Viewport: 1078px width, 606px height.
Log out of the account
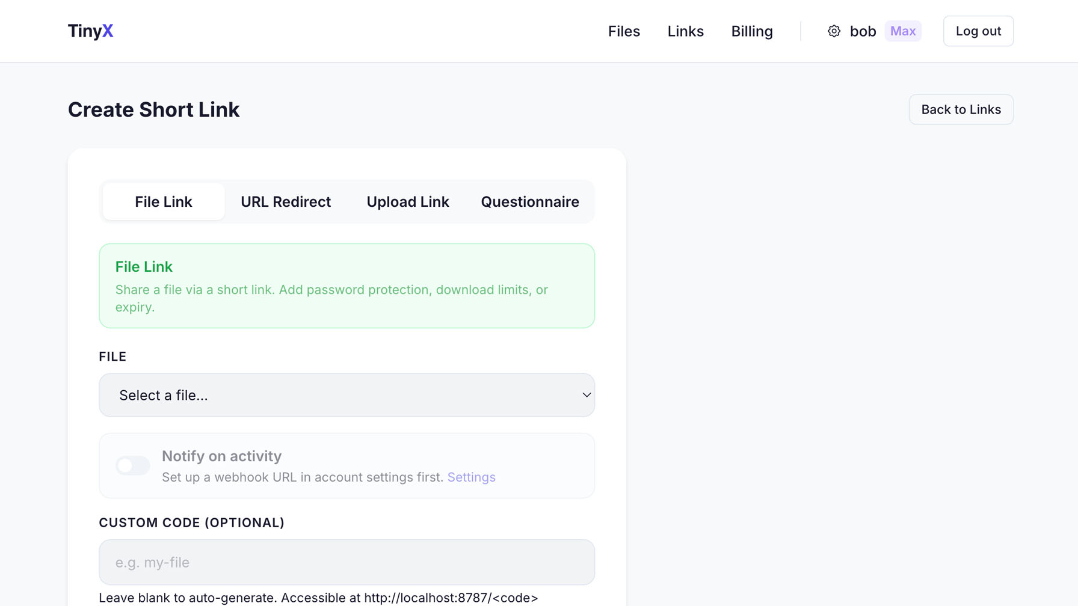pos(978,31)
